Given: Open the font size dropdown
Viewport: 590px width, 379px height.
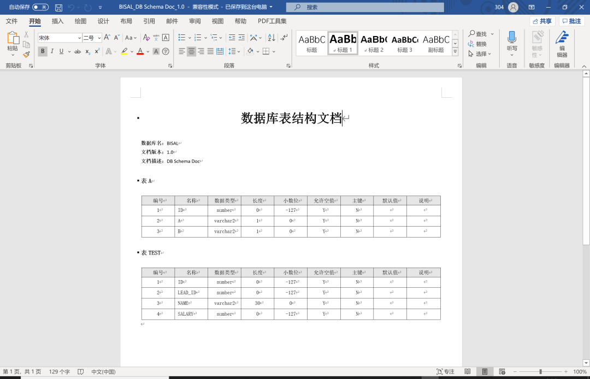Looking at the screenshot, I should click(99, 37).
